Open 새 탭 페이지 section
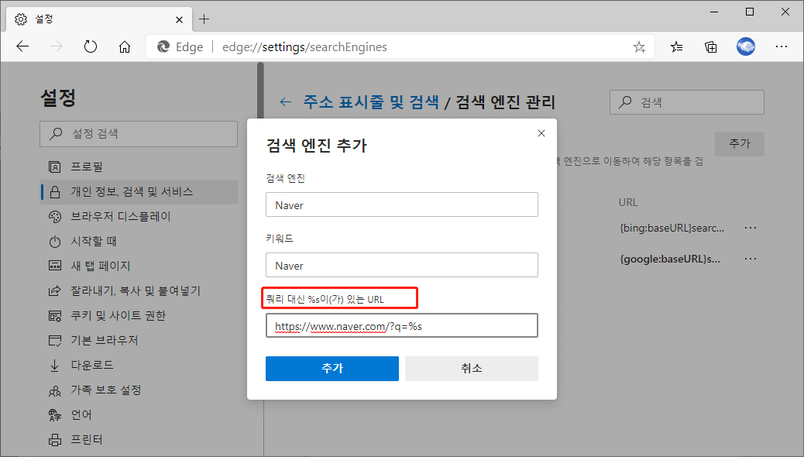 139,266
